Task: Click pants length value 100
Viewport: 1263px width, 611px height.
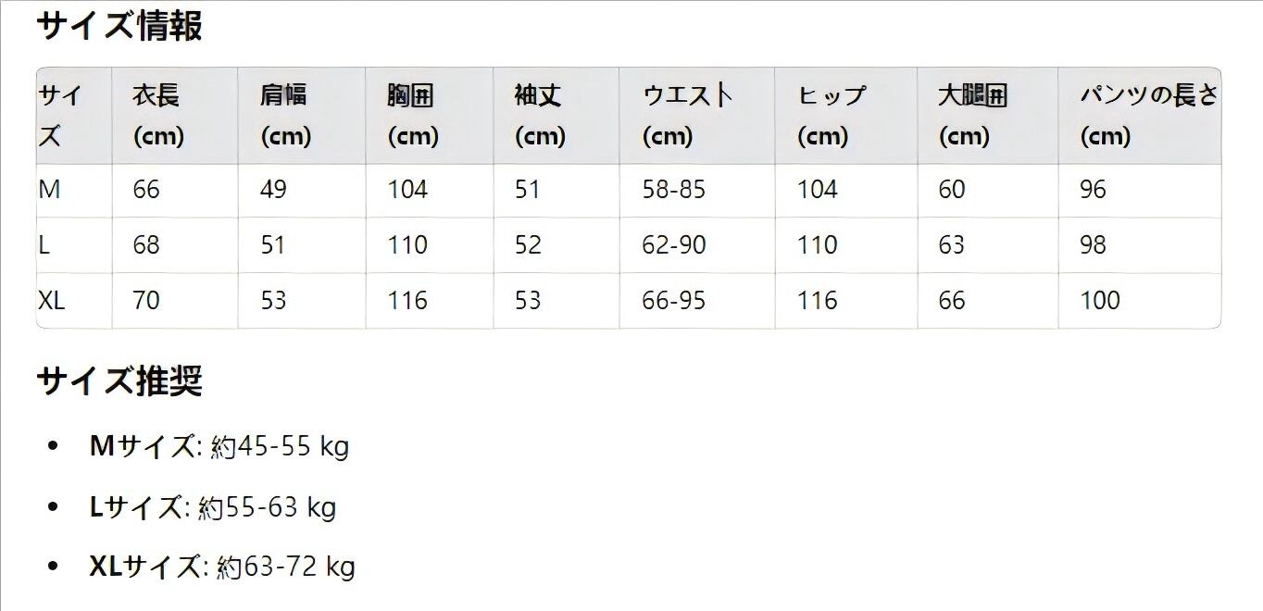Action: 1099,301
